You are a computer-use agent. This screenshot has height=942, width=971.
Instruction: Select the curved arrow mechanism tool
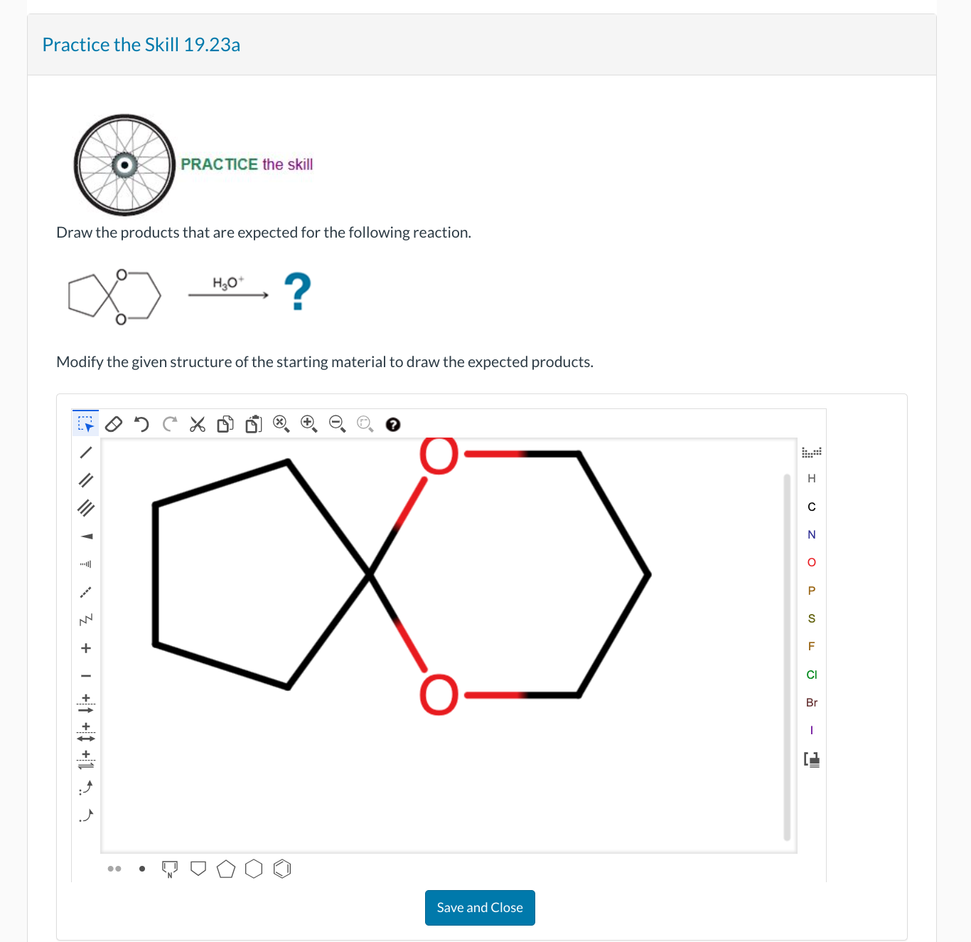(x=85, y=788)
